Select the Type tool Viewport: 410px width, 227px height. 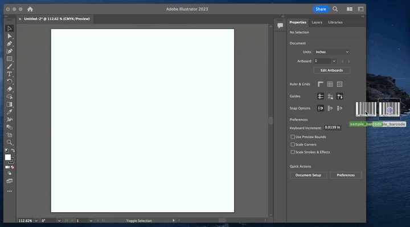tap(10, 74)
